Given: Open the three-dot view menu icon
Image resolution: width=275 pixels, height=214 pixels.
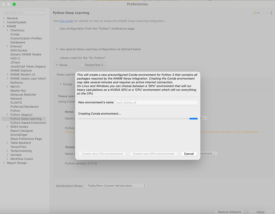Looking at the screenshot, I should pos(272,13).
